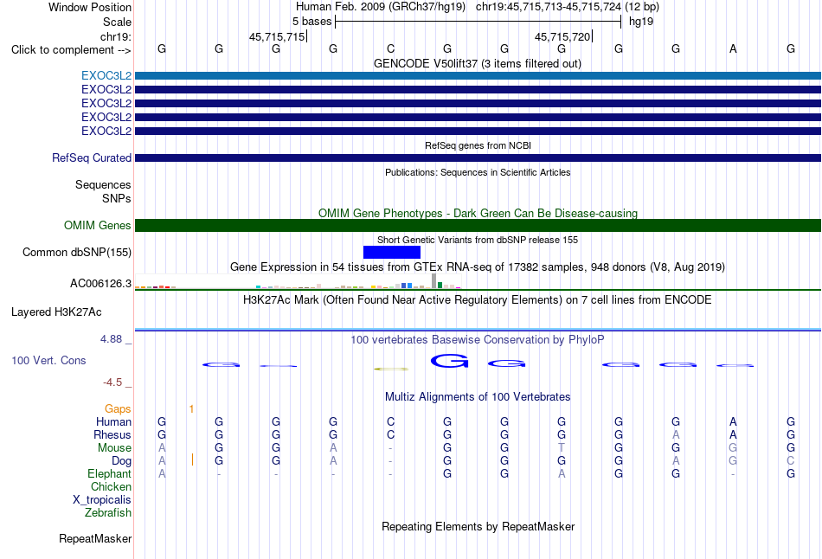The image size is (822, 559).
Task: Open Repeating Elements by RepeatMasker title
Action: pyautogui.click(x=478, y=526)
